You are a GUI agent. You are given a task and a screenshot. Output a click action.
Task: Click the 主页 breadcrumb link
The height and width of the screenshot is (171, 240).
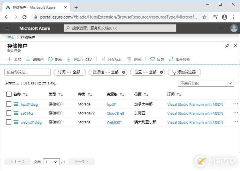click(x=11, y=38)
